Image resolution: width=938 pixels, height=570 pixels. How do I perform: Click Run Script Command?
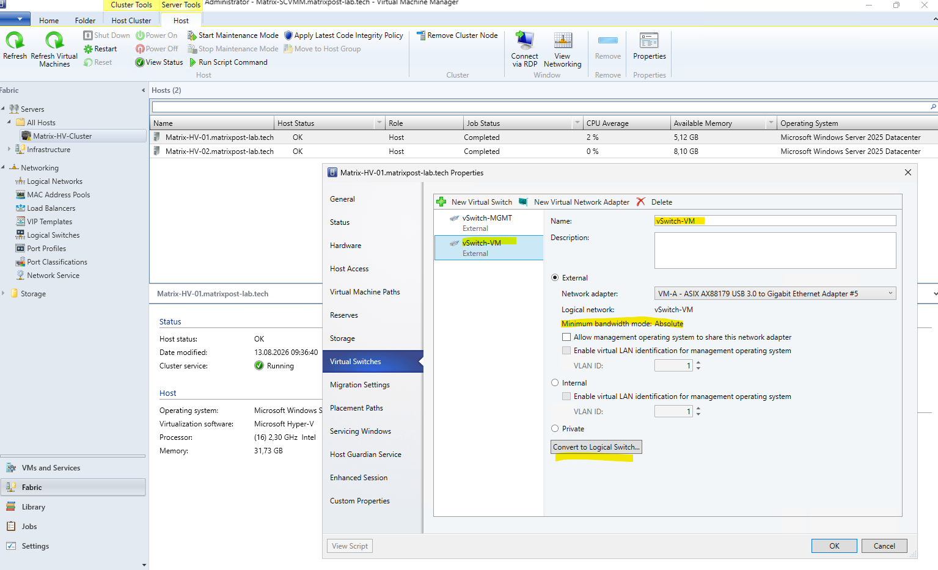pos(229,62)
